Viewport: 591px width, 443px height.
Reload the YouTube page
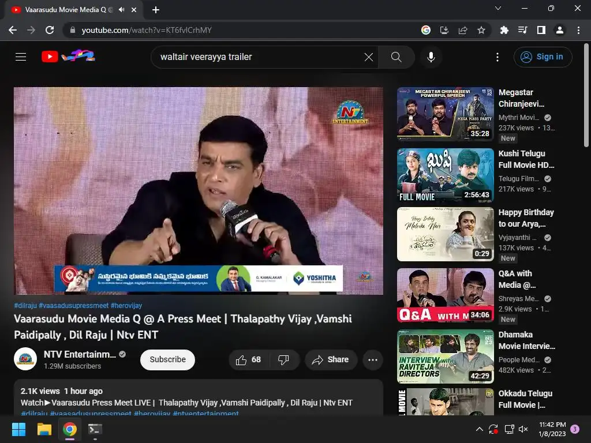tap(50, 30)
